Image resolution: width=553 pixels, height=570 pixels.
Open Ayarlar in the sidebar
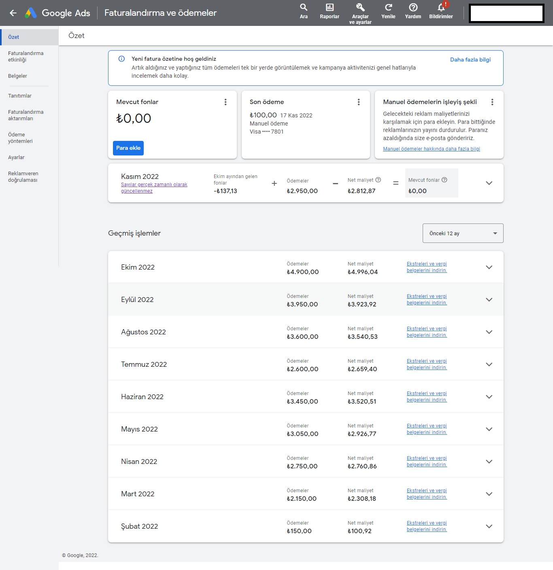click(16, 157)
